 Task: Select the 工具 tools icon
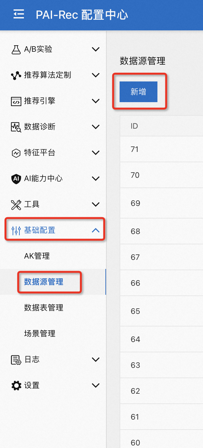click(16, 204)
